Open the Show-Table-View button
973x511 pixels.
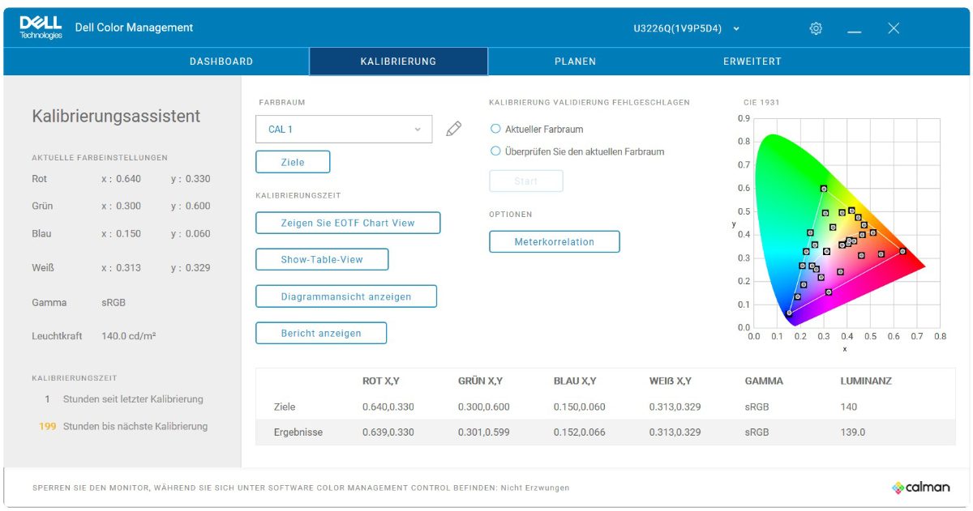322,260
